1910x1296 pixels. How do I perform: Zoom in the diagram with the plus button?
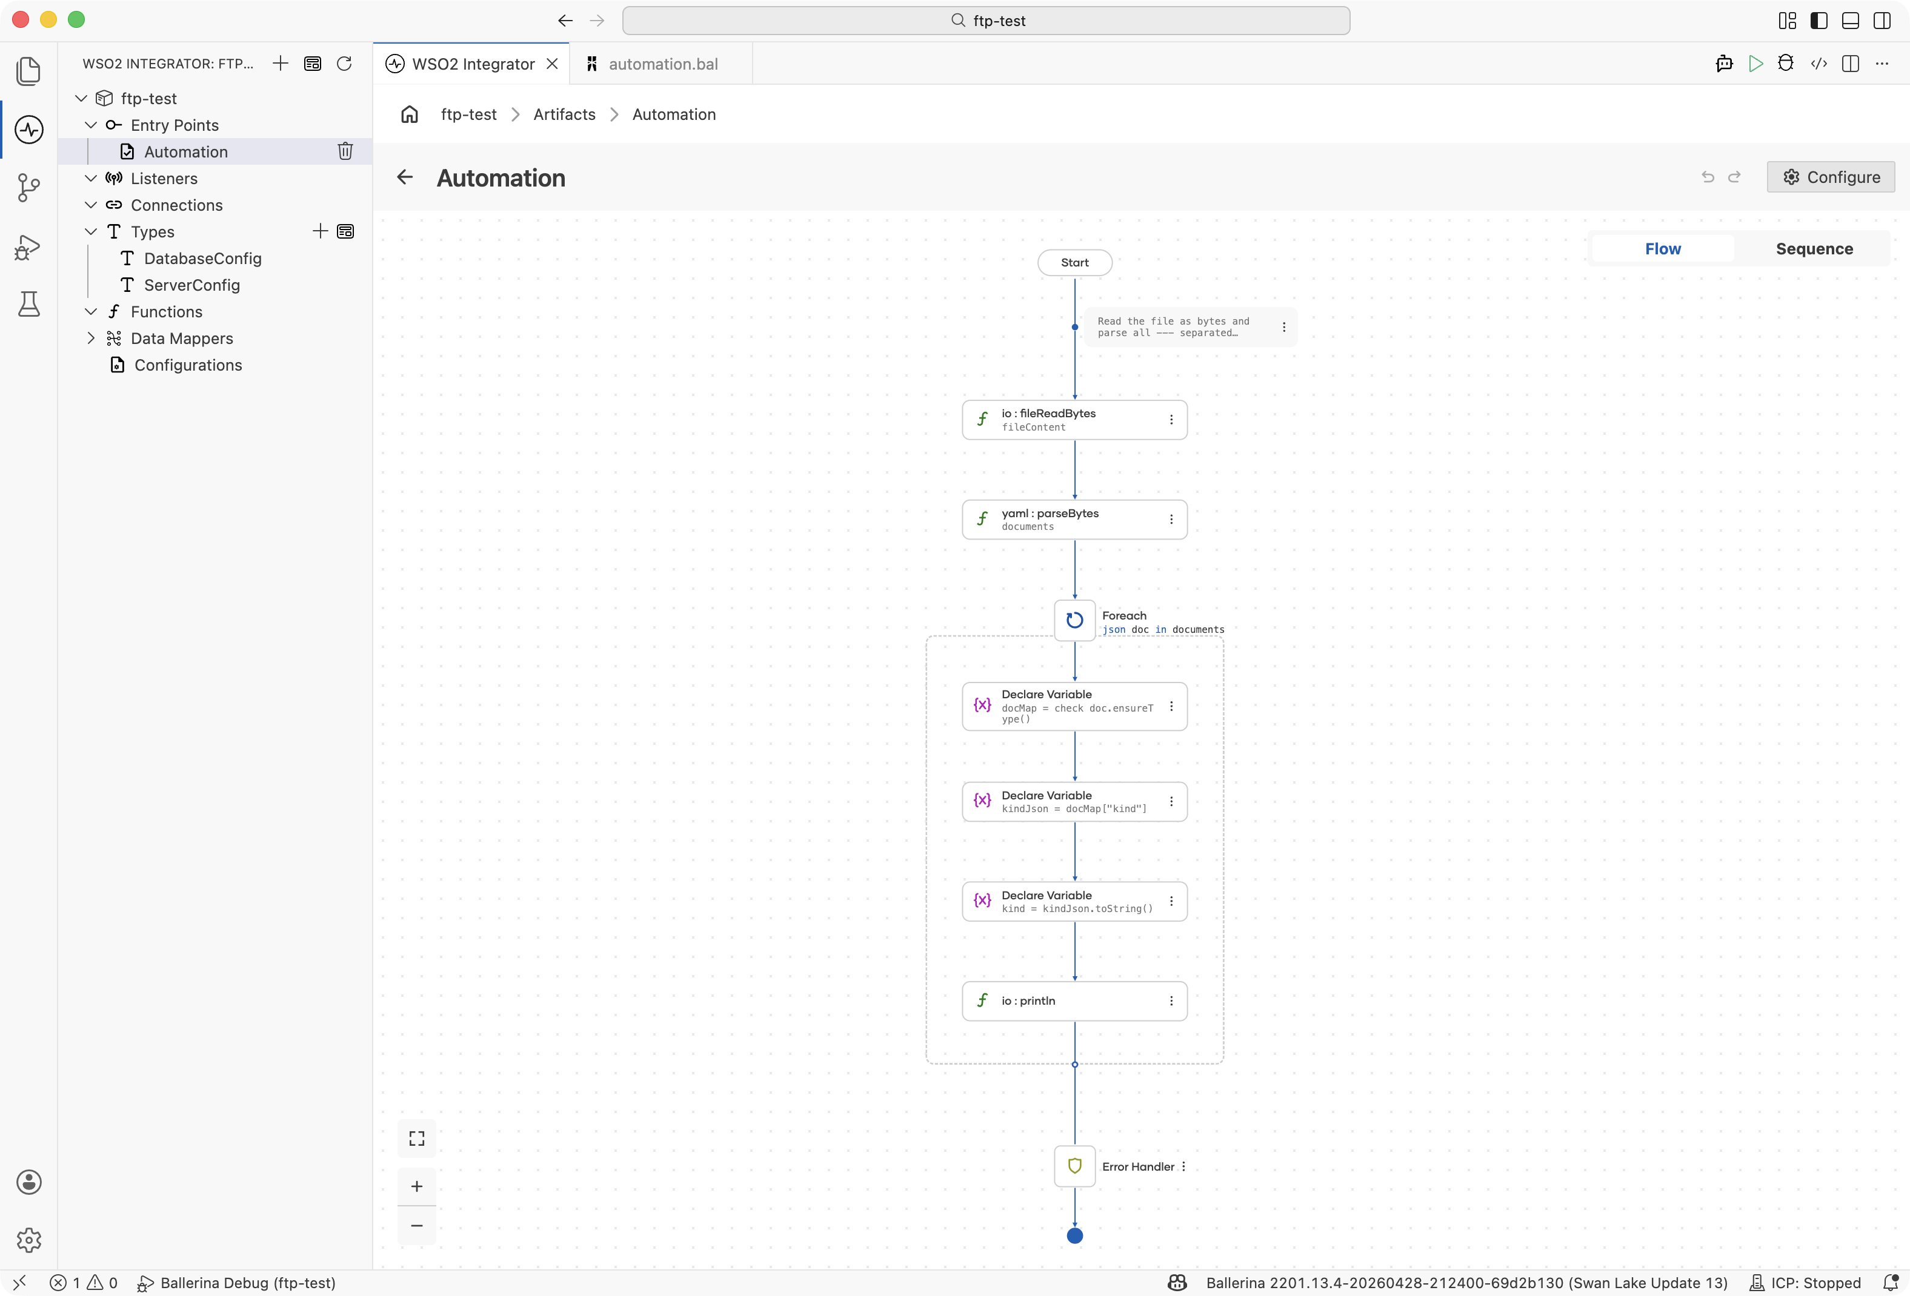pos(417,1186)
